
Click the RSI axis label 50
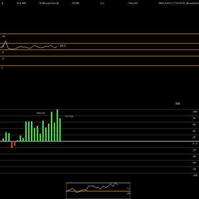[x=3, y=52]
